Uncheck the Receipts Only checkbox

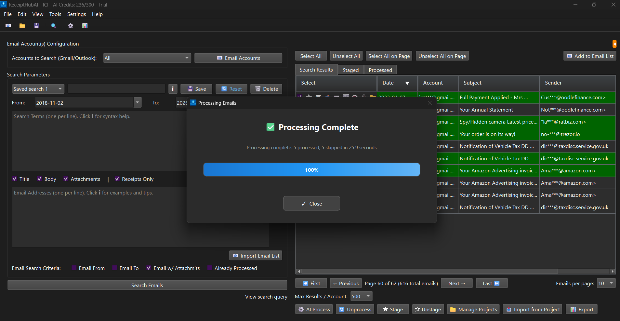point(117,179)
